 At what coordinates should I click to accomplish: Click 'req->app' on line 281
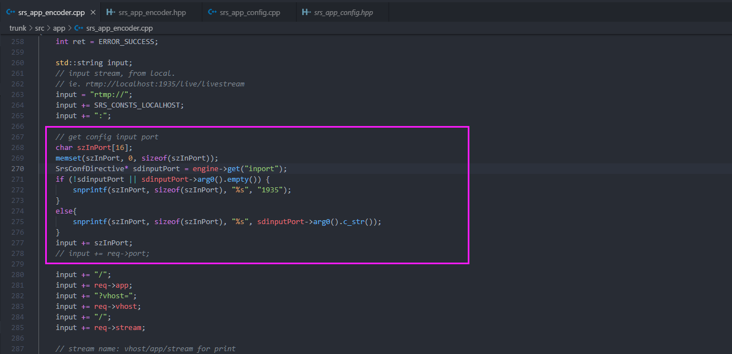[x=111, y=285]
